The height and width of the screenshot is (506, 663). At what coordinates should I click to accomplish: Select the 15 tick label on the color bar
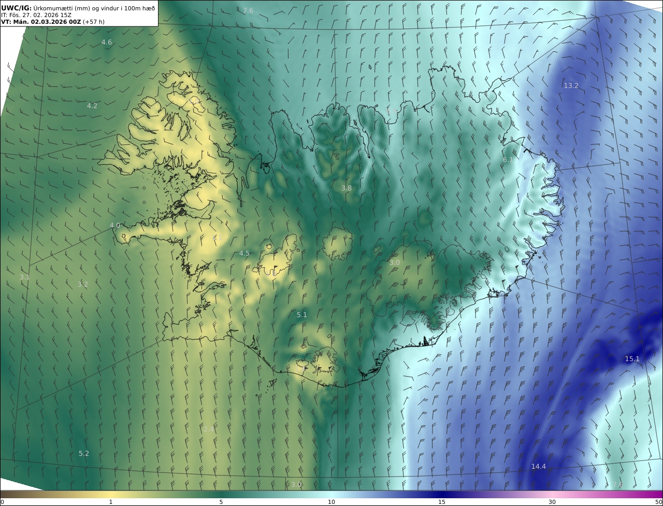(x=442, y=502)
